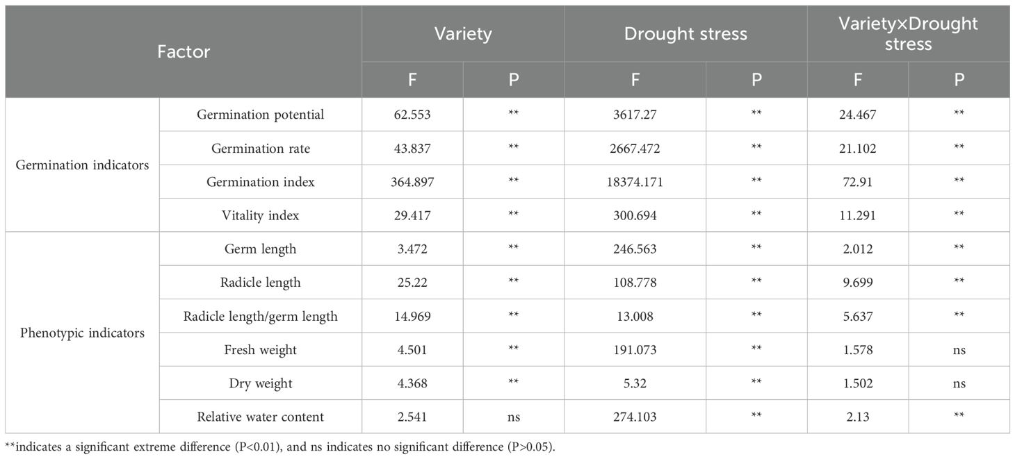Click the value 18374.171 cell
This screenshot has width=1015, height=459.
pyautogui.click(x=635, y=182)
